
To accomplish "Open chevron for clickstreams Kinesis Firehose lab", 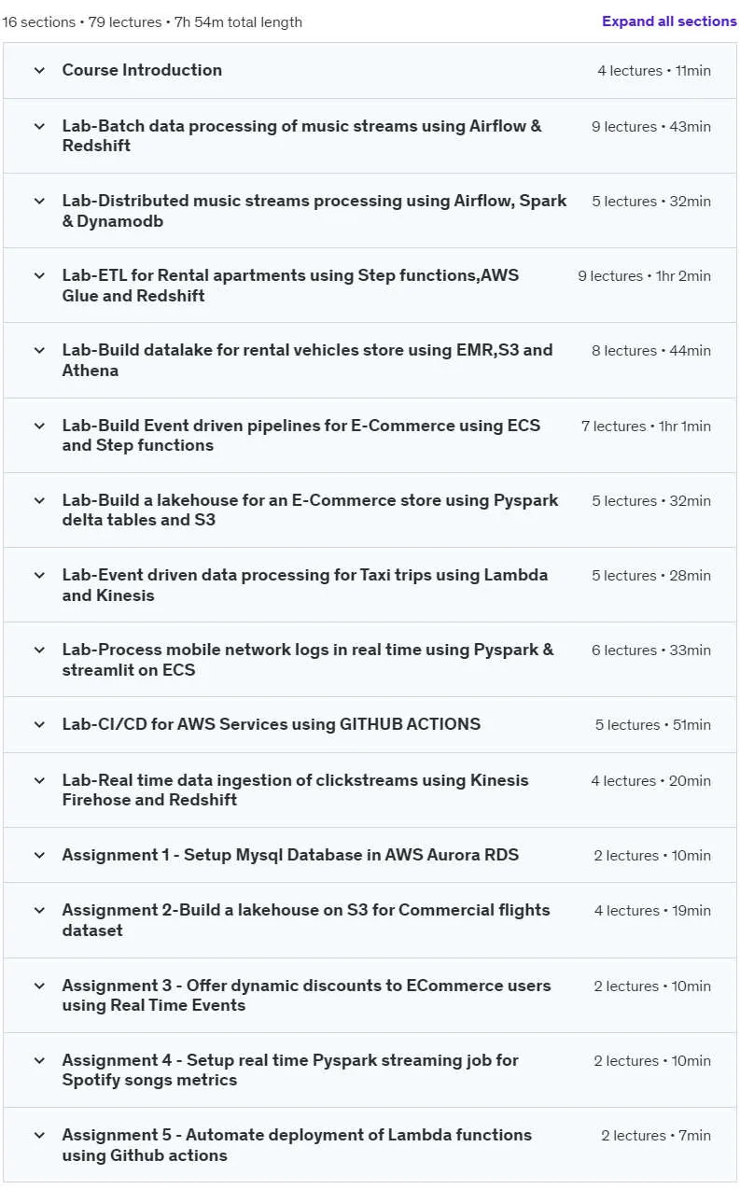I will point(39,780).
